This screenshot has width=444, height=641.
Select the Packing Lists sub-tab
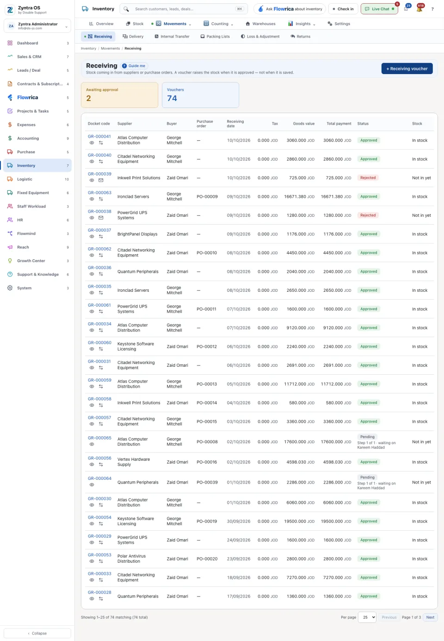coord(215,37)
